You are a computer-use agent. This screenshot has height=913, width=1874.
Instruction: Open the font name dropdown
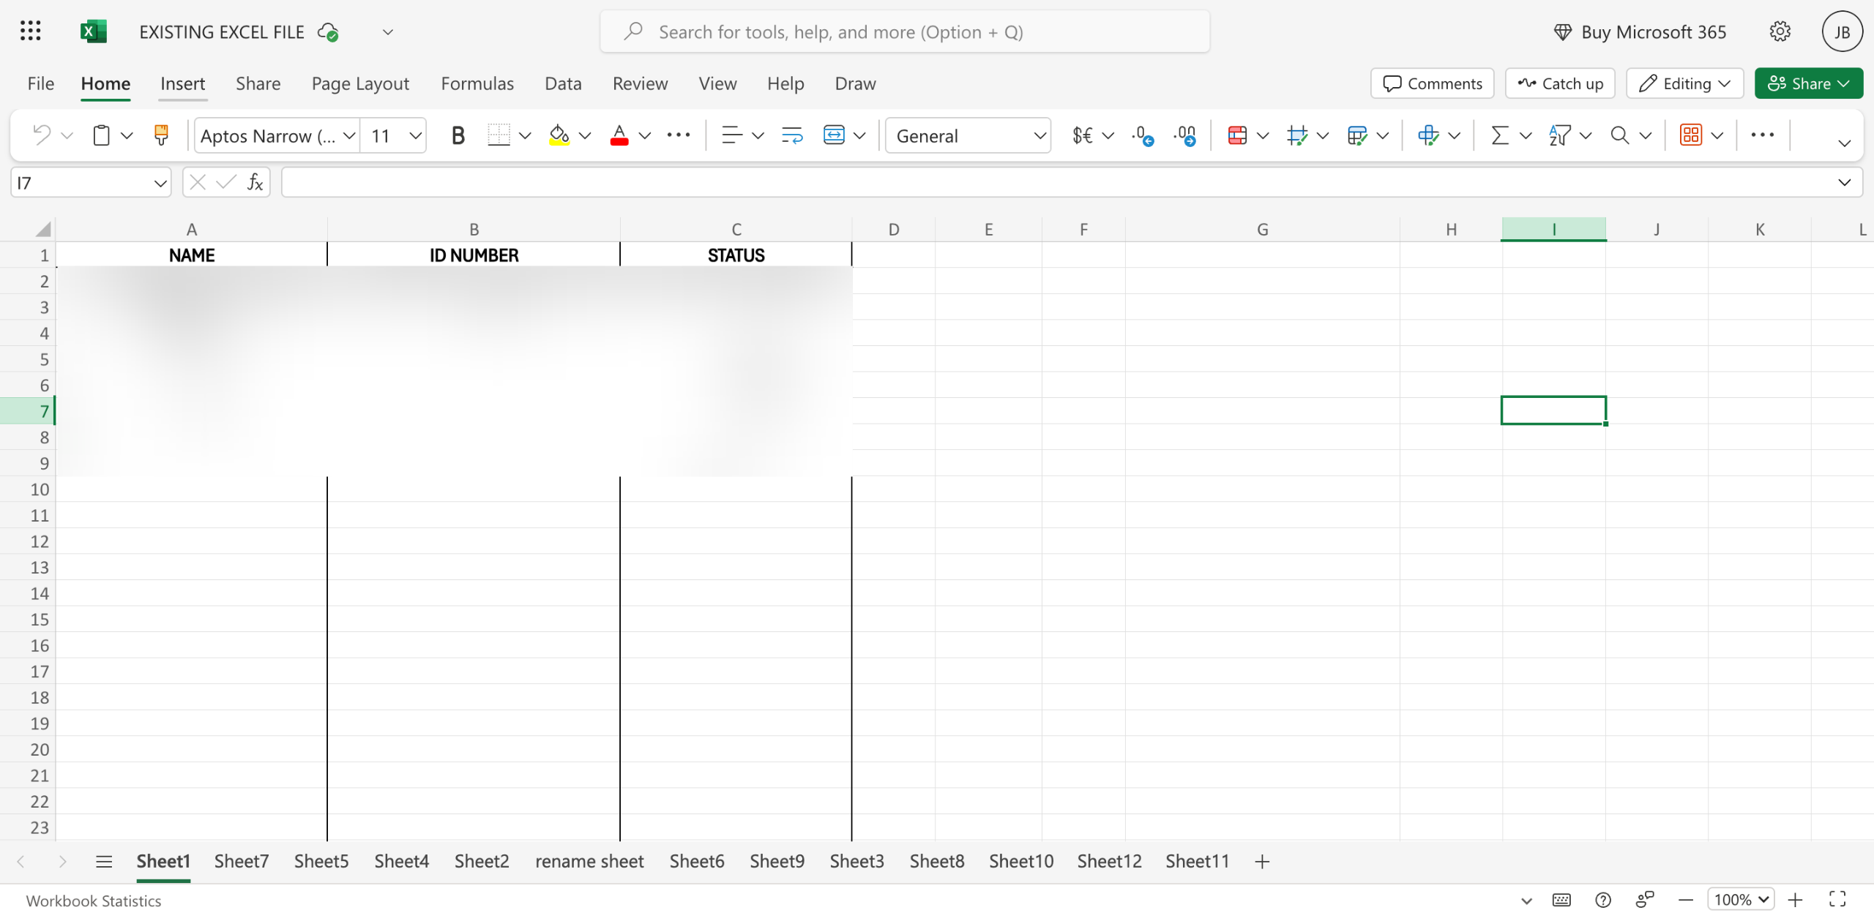click(349, 135)
